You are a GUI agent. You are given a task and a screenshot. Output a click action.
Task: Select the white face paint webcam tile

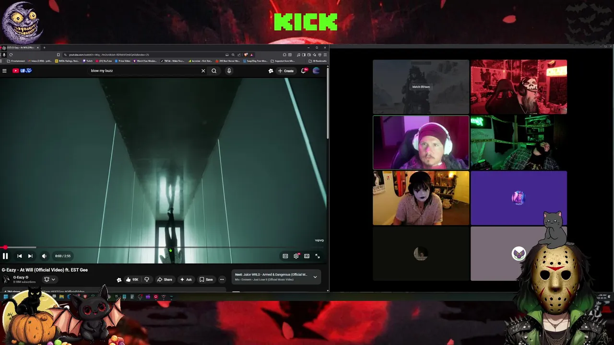[421, 198]
